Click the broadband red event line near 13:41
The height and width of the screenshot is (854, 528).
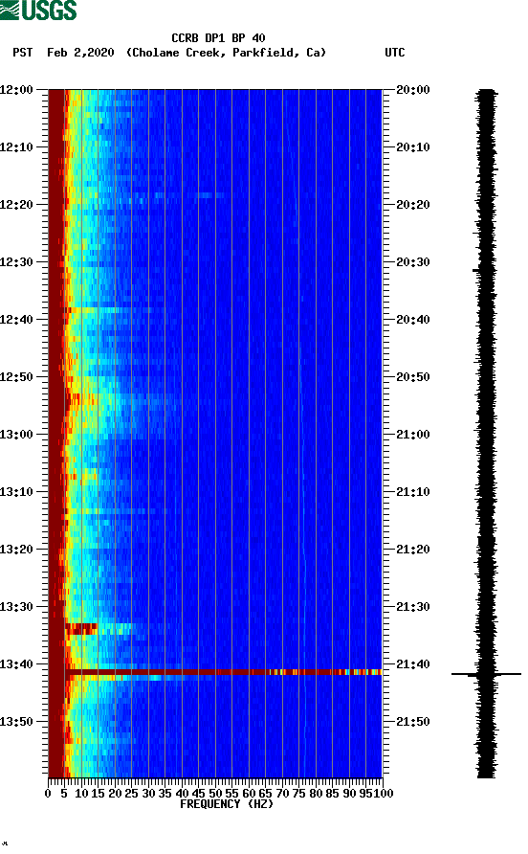point(223,672)
